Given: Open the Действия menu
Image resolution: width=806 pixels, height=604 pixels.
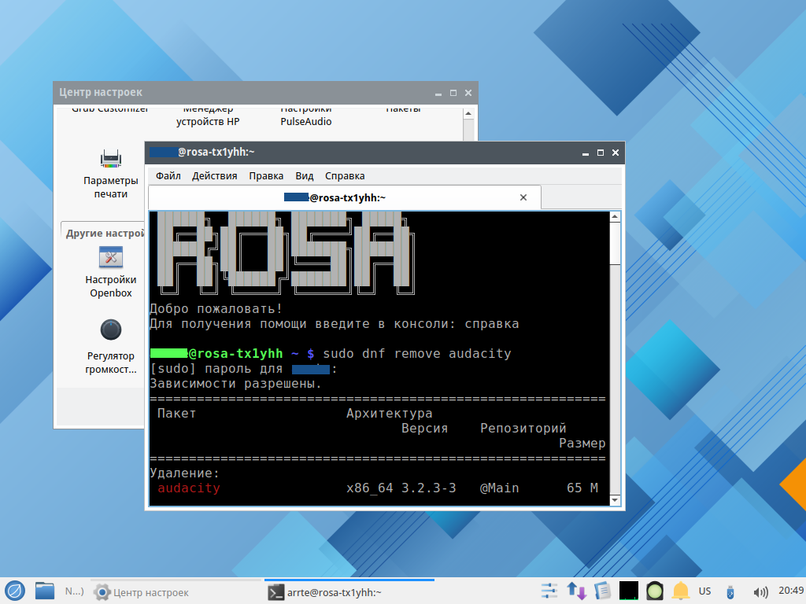Looking at the screenshot, I should tap(215, 176).
